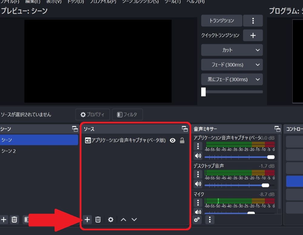Open the ヘルプ(H) menu

click(x=195, y=2)
